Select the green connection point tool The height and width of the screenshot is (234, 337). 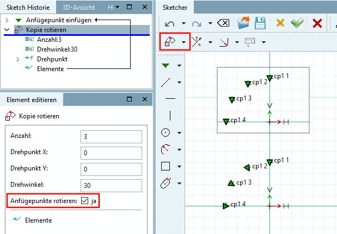point(166,65)
